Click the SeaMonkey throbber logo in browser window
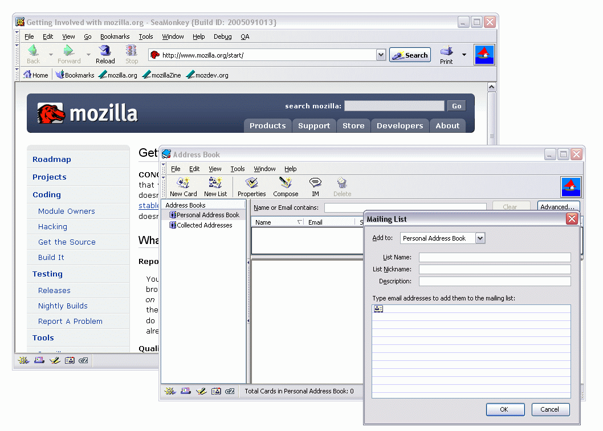This screenshot has height=431, width=603. (x=484, y=55)
